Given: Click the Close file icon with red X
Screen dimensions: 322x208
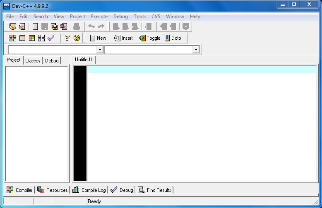Looking at the screenshot, I should tap(64, 26).
